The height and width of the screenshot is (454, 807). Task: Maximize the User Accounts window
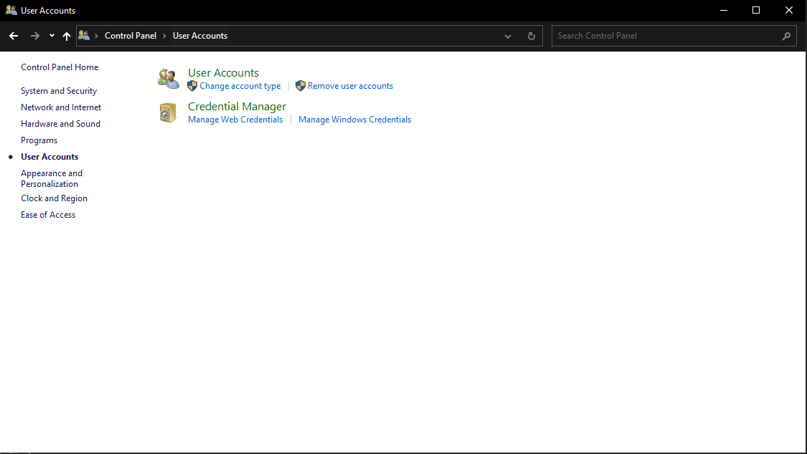click(x=756, y=10)
